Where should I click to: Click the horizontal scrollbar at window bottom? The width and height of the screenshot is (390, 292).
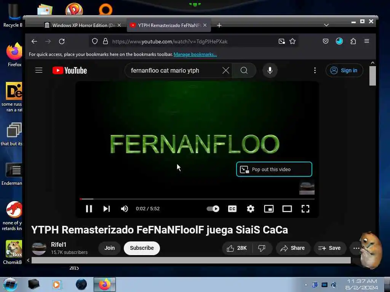click(x=191, y=260)
